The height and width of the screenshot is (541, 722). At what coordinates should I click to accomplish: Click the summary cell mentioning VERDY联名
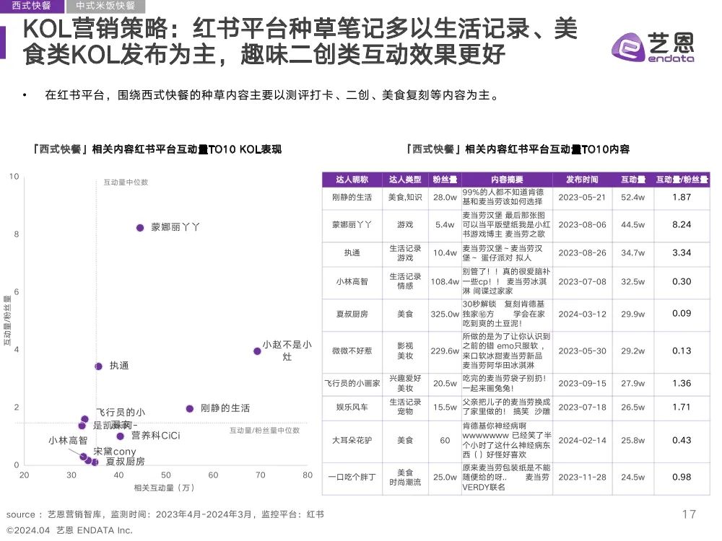click(x=506, y=478)
